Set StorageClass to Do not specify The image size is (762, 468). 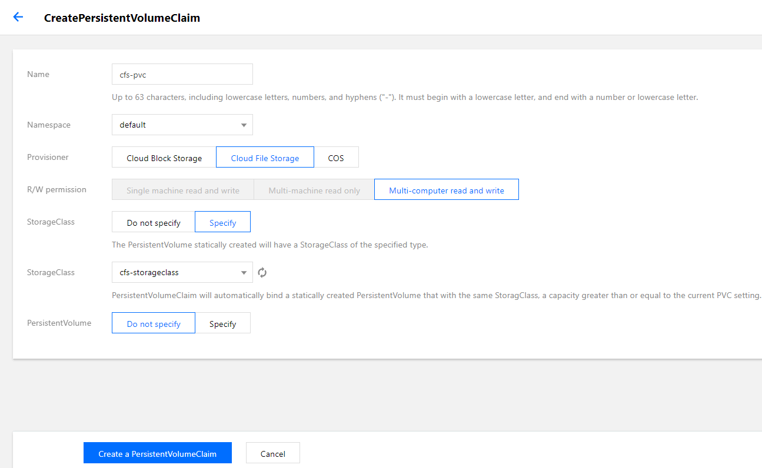pyautogui.click(x=154, y=222)
